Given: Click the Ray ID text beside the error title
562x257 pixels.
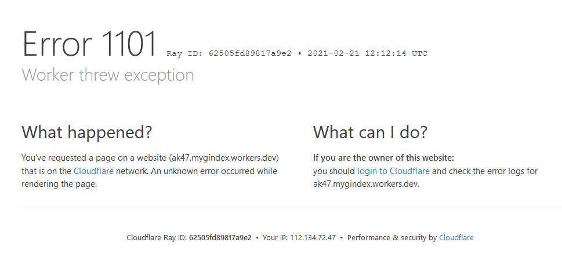Looking at the screenshot, I should click(x=229, y=53).
